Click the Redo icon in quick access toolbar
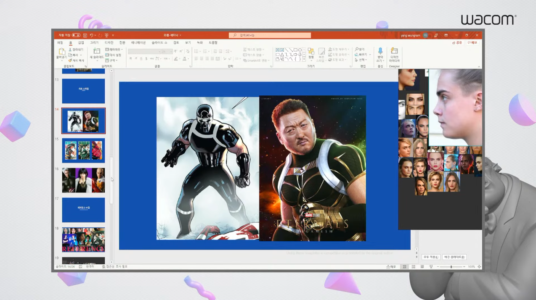 (100, 35)
